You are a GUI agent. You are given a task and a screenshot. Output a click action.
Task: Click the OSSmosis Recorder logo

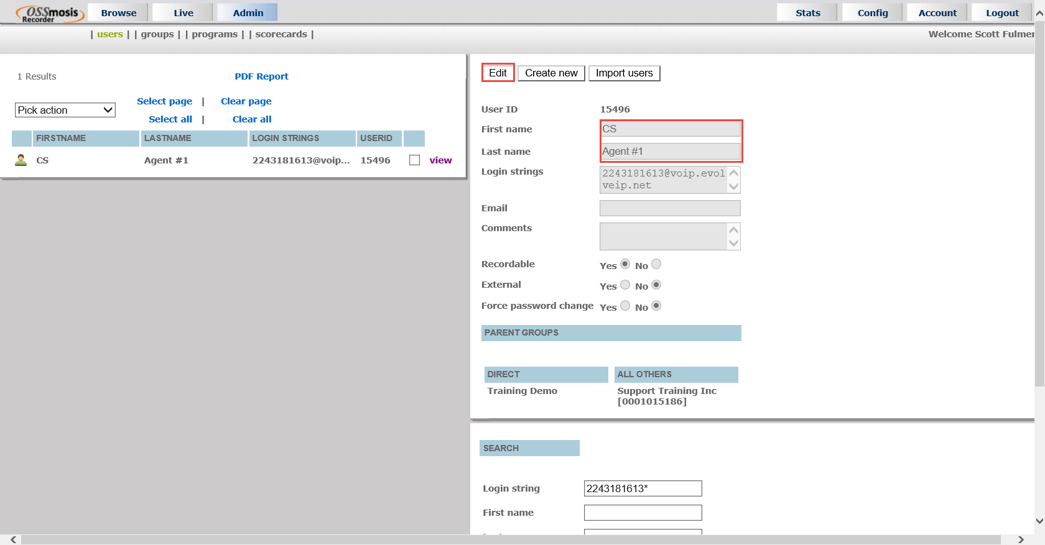(x=50, y=14)
